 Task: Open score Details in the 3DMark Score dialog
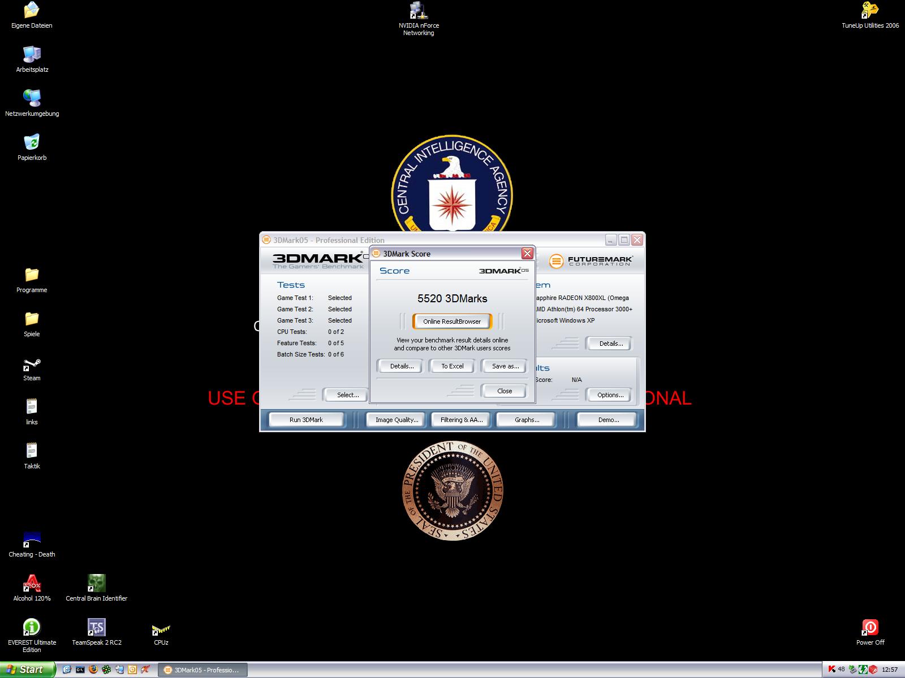[x=402, y=366]
